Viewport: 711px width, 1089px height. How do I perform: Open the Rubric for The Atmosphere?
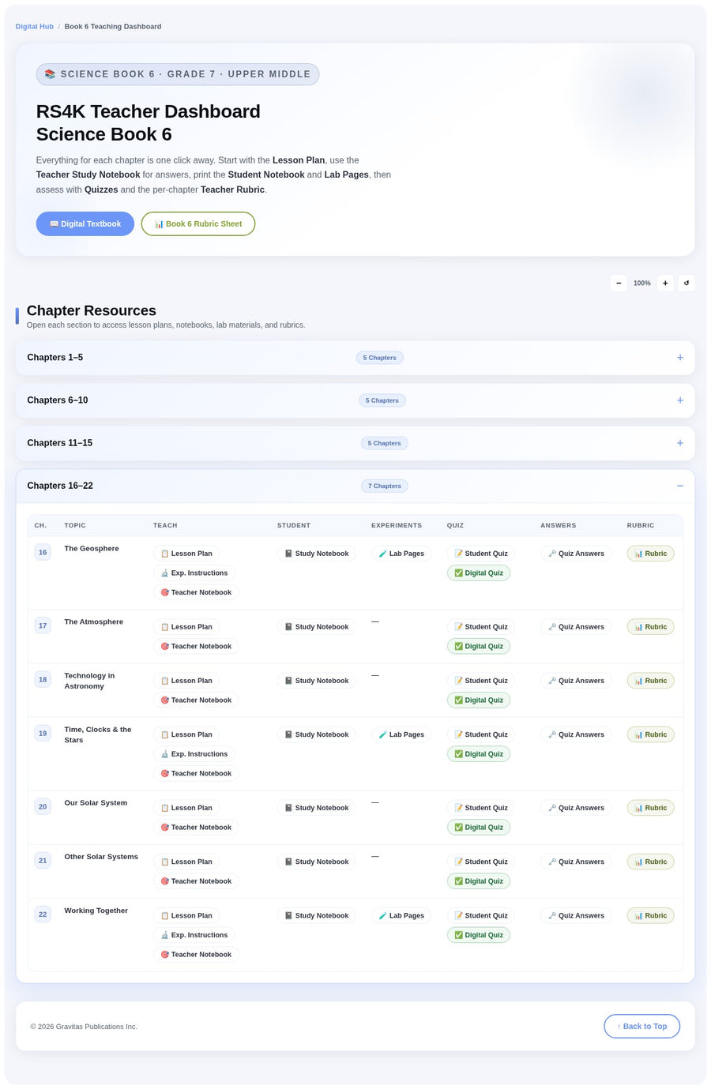[651, 627]
